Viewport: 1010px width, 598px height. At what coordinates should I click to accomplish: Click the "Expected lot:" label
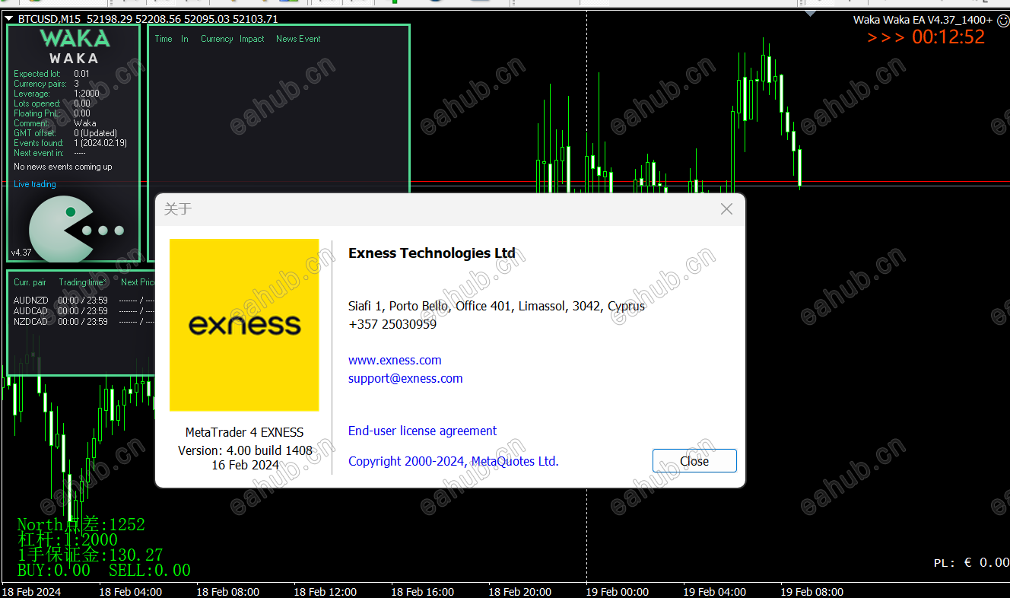coord(37,74)
